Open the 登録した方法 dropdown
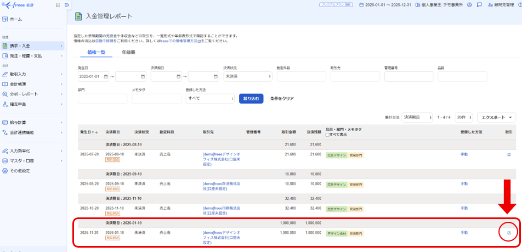The image size is (522, 252). (210, 99)
